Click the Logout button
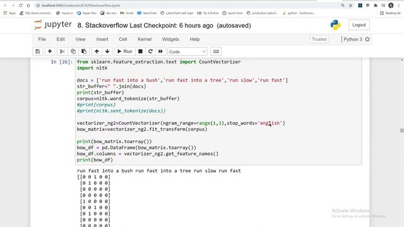This screenshot has width=404, height=227. tap(359, 25)
